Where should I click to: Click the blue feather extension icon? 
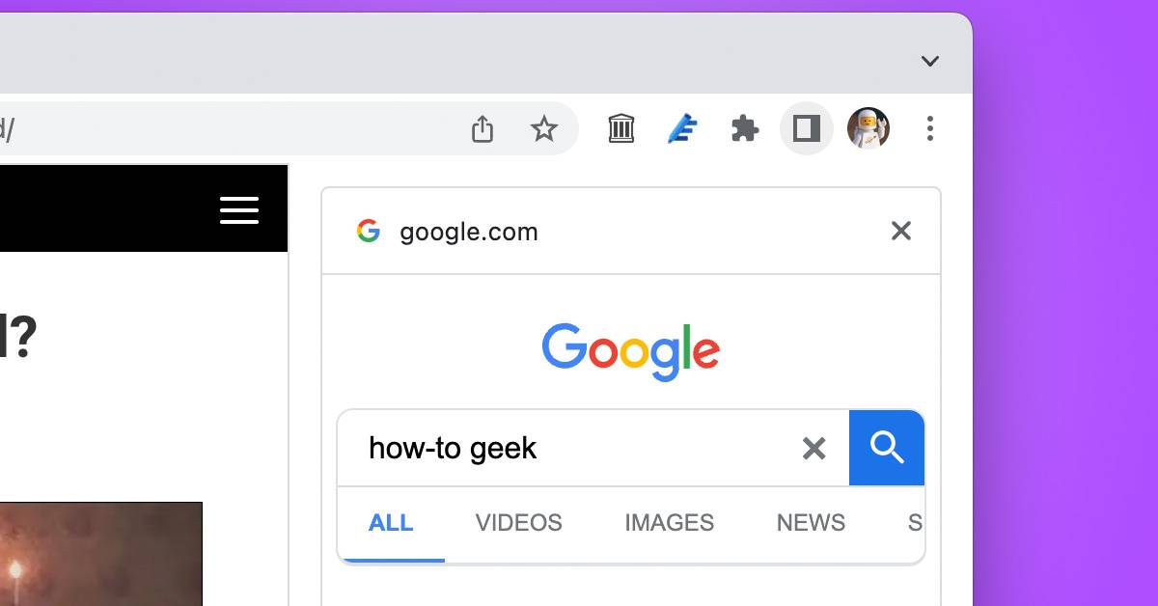click(x=683, y=128)
